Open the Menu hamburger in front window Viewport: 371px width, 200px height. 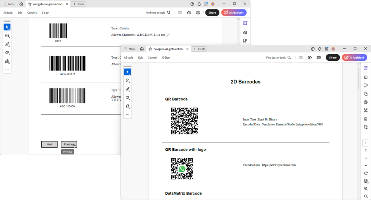tap(129, 49)
